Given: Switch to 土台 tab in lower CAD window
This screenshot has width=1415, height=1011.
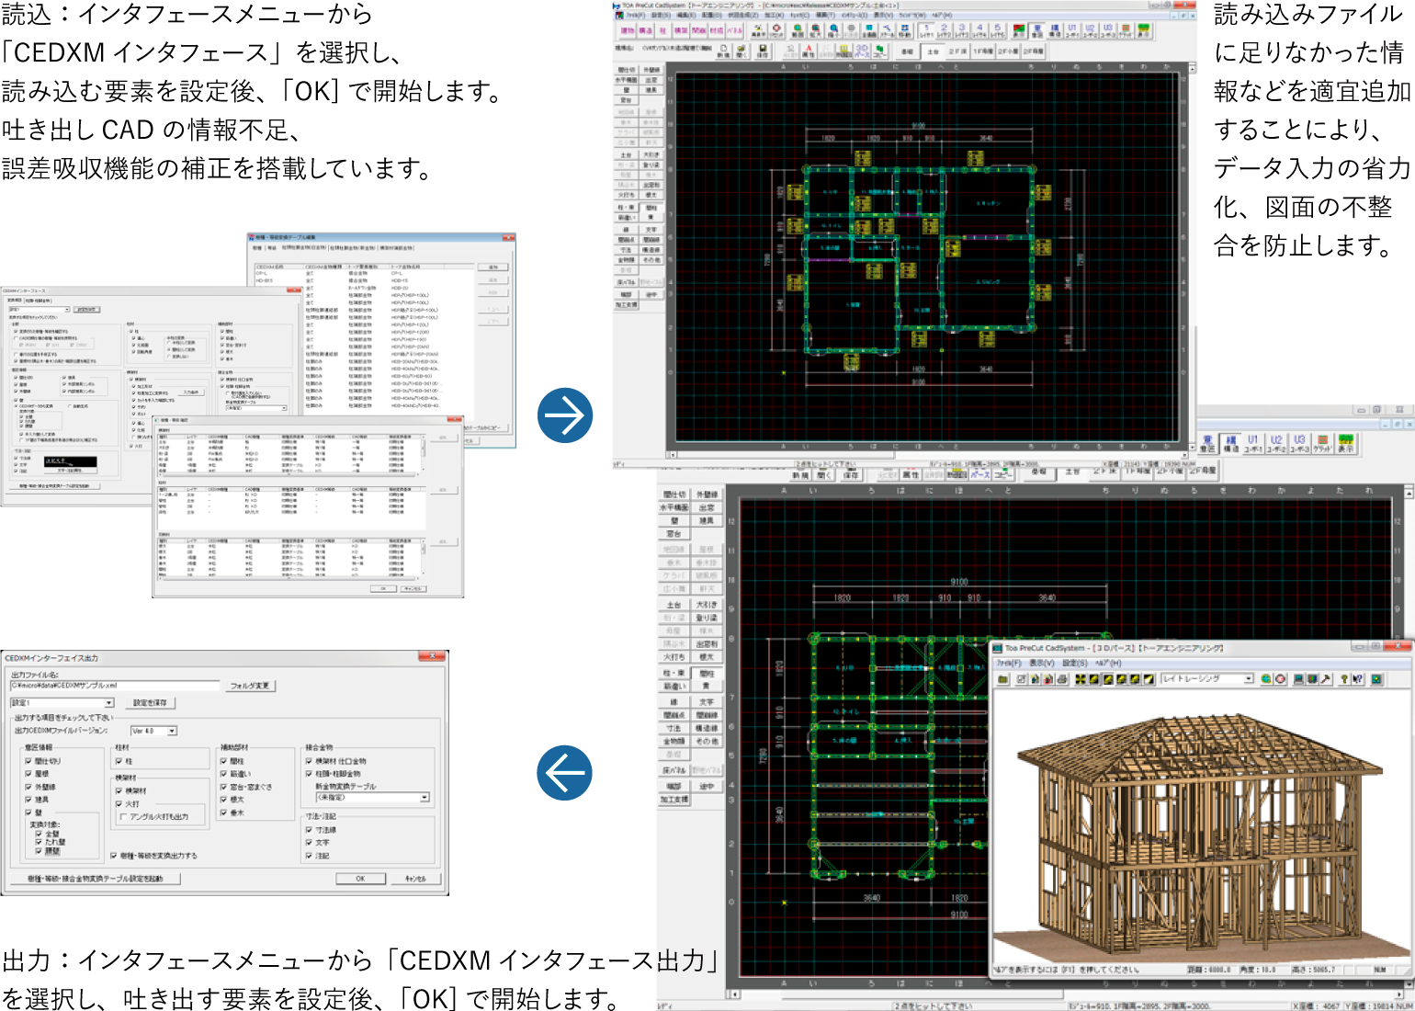Looking at the screenshot, I should (1071, 471).
